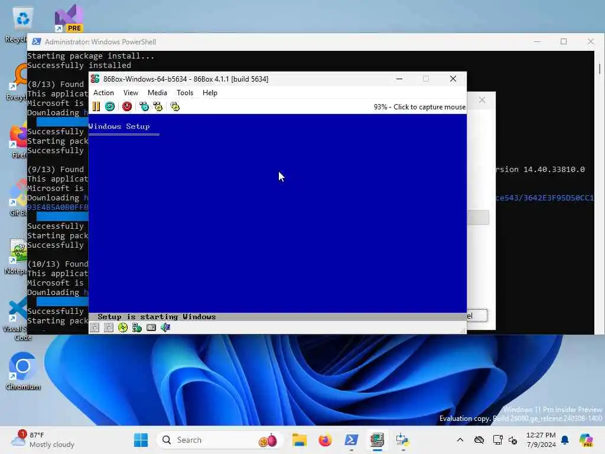
Task: Click the 86Box title bar app icon
Action: pos(95,79)
